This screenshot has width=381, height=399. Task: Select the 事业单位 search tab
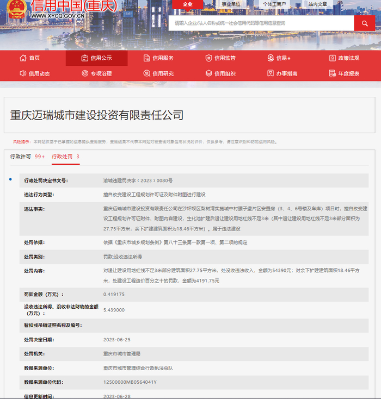[231, 4]
